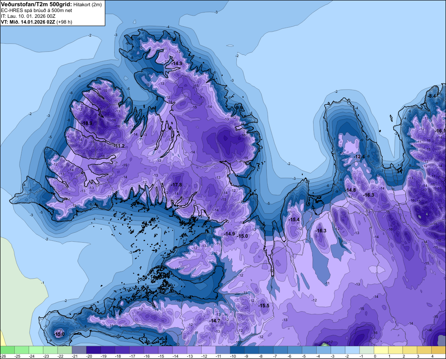Image resolution: width=446 pixels, height=359 pixels.
Task: Select the legend swatch between -11 and -10
Action: (223, 350)
